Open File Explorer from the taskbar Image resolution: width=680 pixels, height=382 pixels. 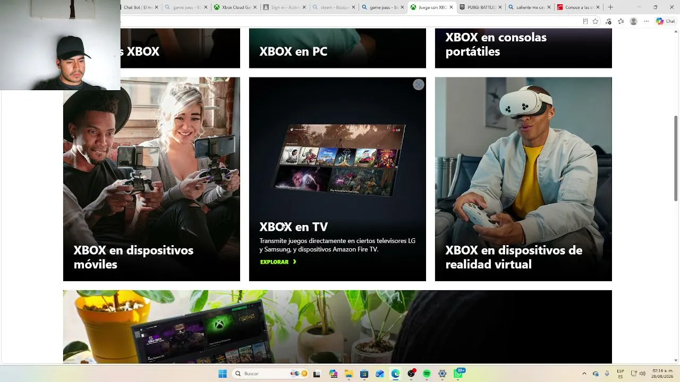[348, 374]
